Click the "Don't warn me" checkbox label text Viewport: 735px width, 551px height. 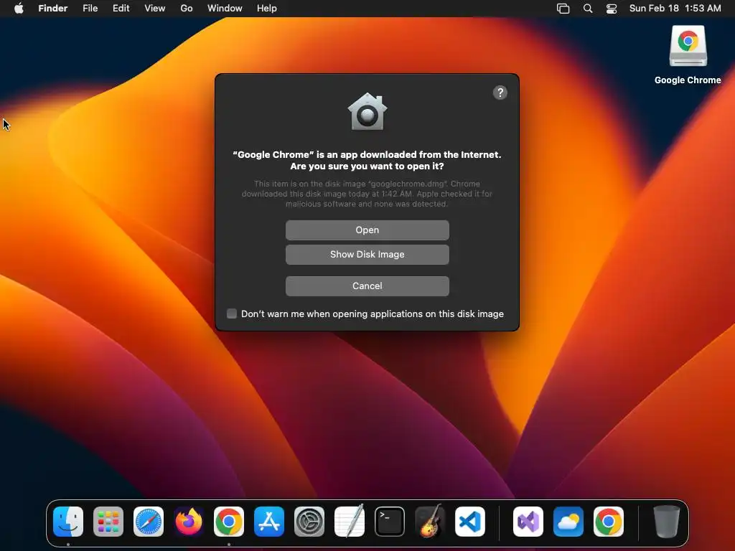373,314
